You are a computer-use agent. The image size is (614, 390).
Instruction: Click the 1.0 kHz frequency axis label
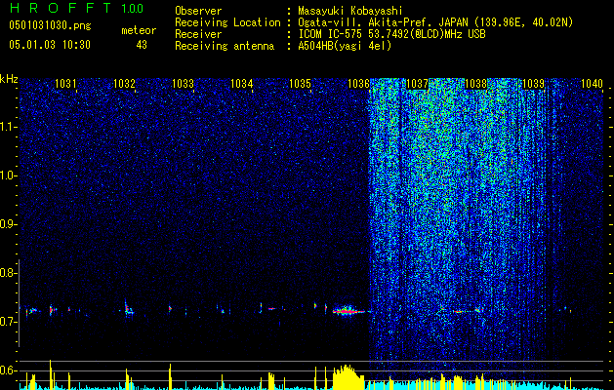point(8,175)
